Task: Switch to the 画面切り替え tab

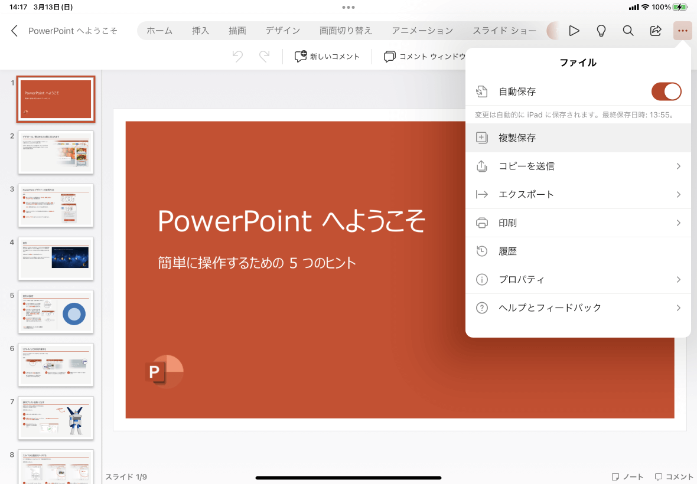Action: click(346, 31)
